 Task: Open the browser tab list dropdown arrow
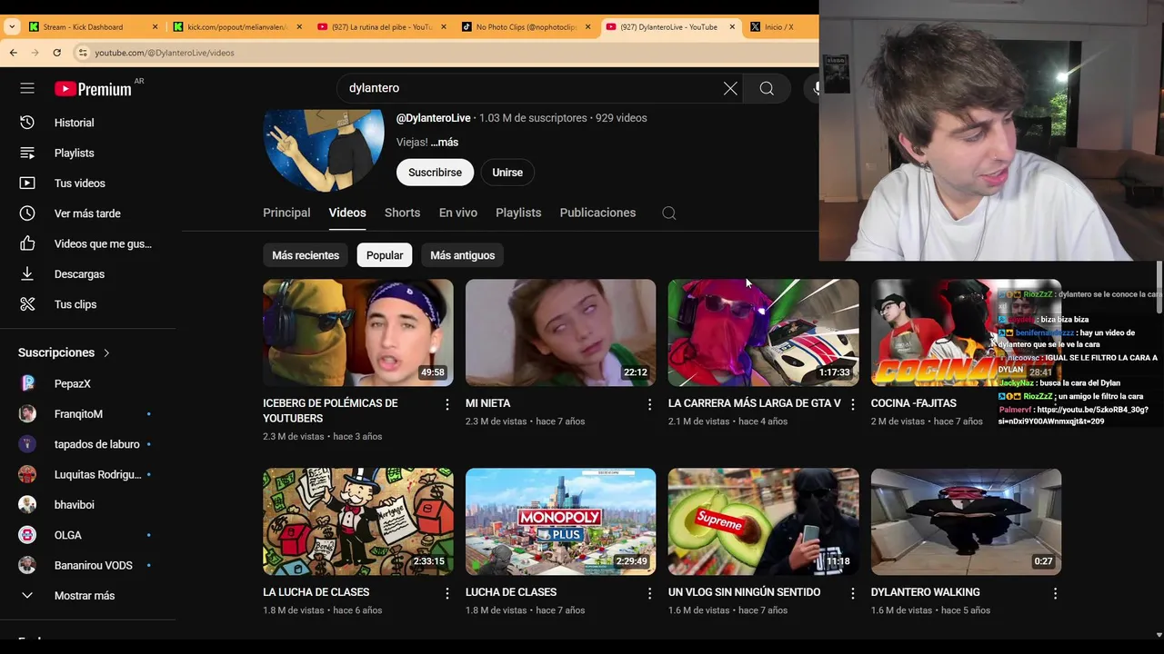[x=10, y=27]
